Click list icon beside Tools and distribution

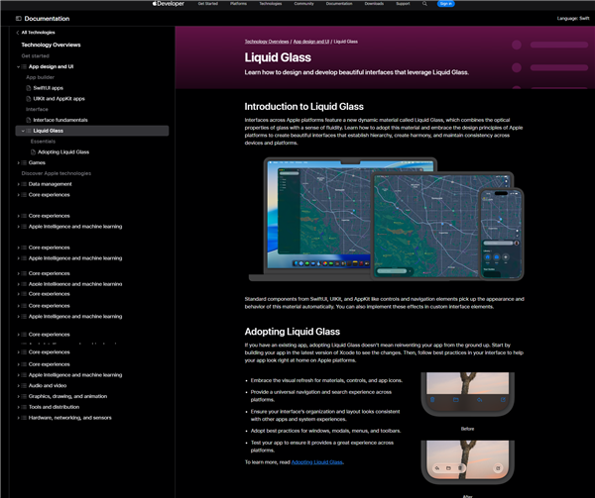coord(24,407)
